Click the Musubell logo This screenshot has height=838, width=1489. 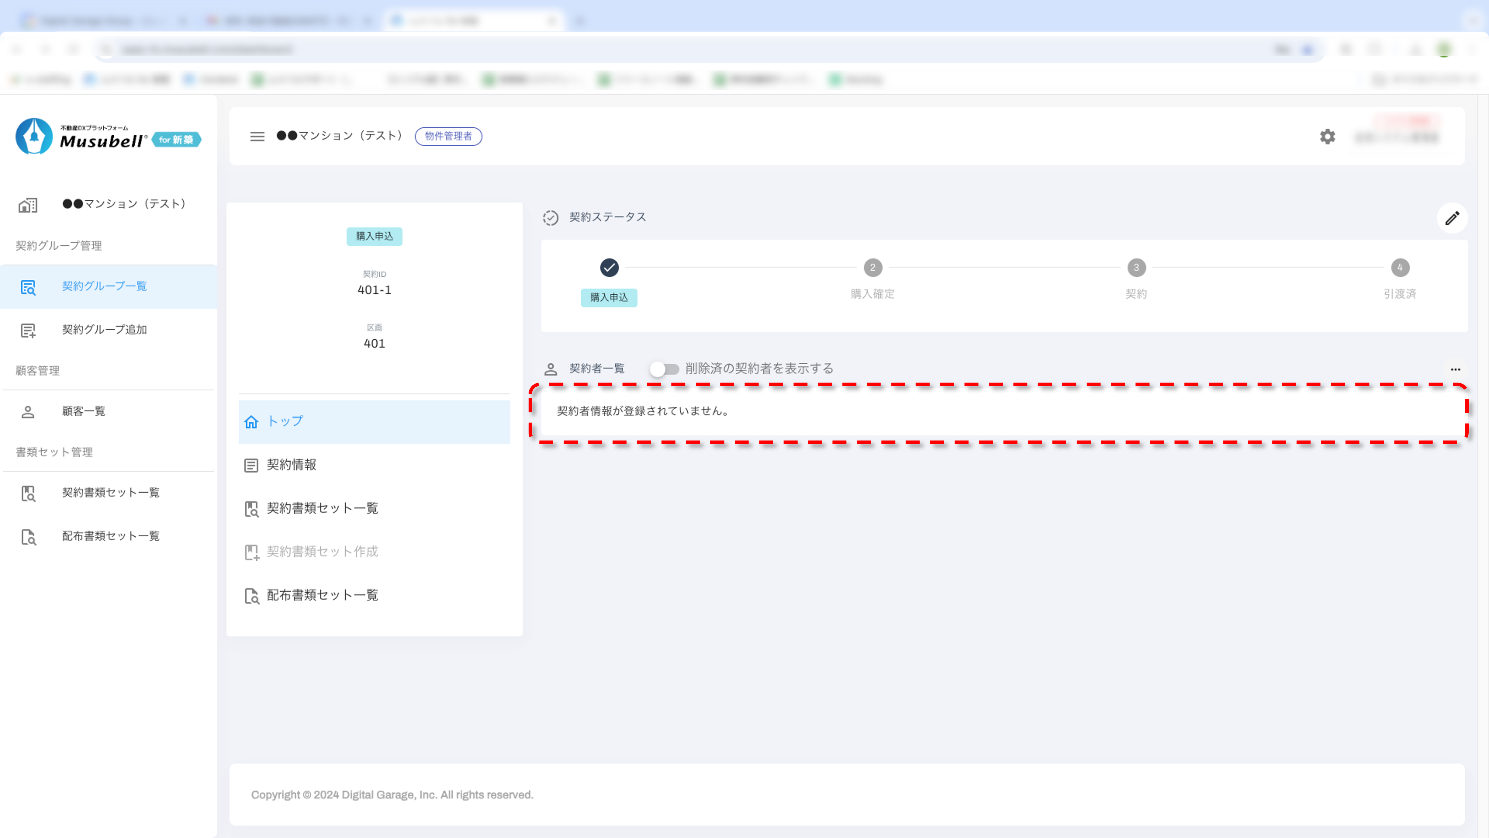coord(108,137)
